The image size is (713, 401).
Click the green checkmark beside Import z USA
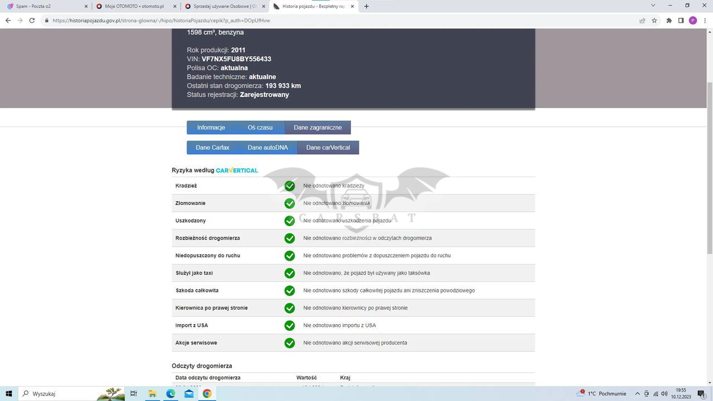tap(290, 325)
